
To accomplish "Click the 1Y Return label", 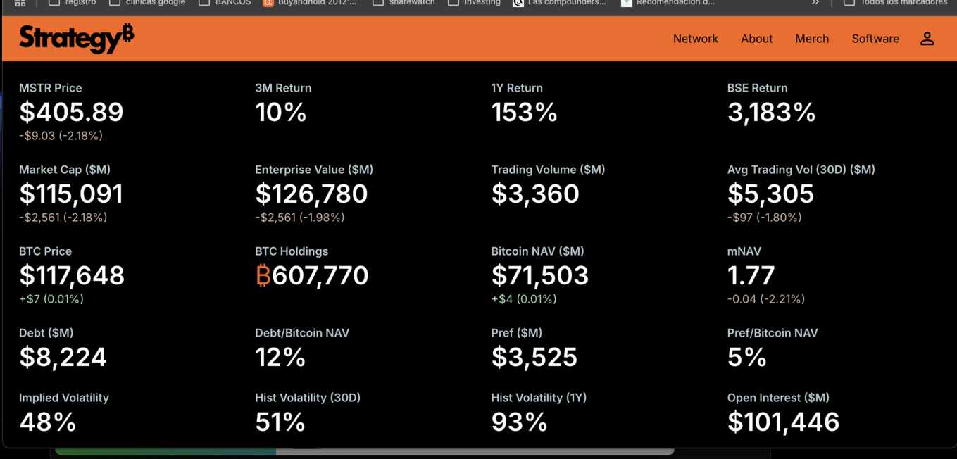I will tap(517, 88).
